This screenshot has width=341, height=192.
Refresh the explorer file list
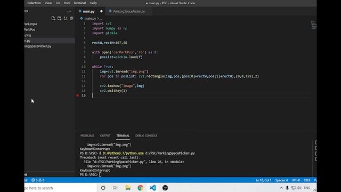[x=66, y=18]
